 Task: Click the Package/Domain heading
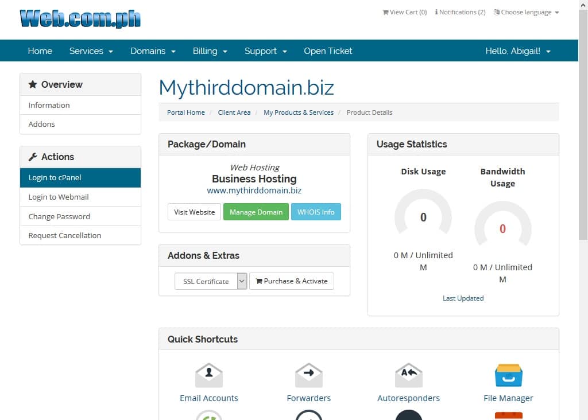click(207, 144)
